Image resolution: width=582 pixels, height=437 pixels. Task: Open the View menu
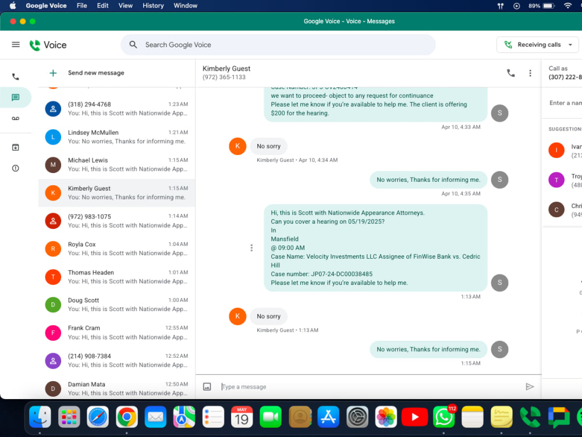pos(126,6)
